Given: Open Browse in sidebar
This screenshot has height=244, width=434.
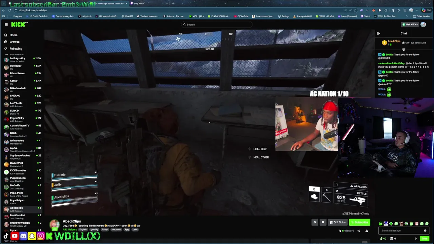Looking at the screenshot, I should (x=12, y=42).
